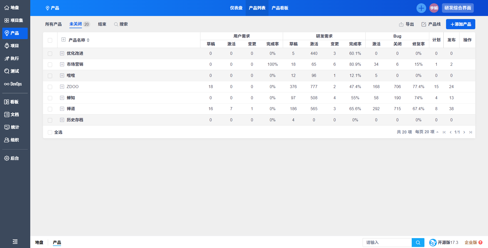The image size is (488, 248).
Task: Open DevOps from the sidebar
Action: pos(13,84)
